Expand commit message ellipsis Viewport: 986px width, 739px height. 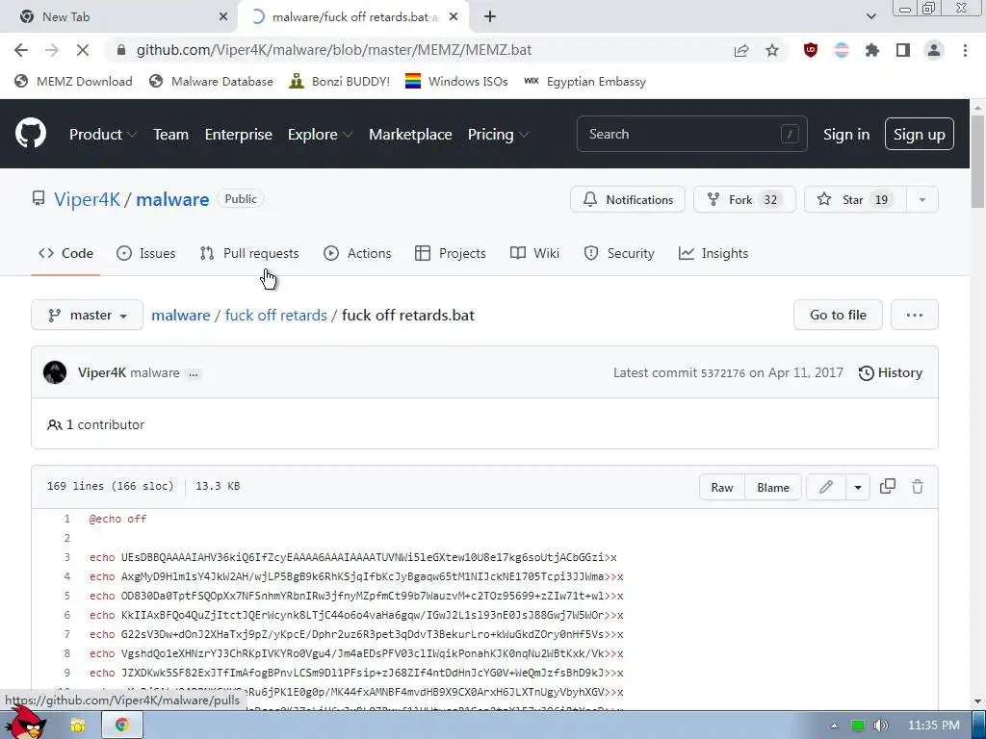click(x=193, y=374)
